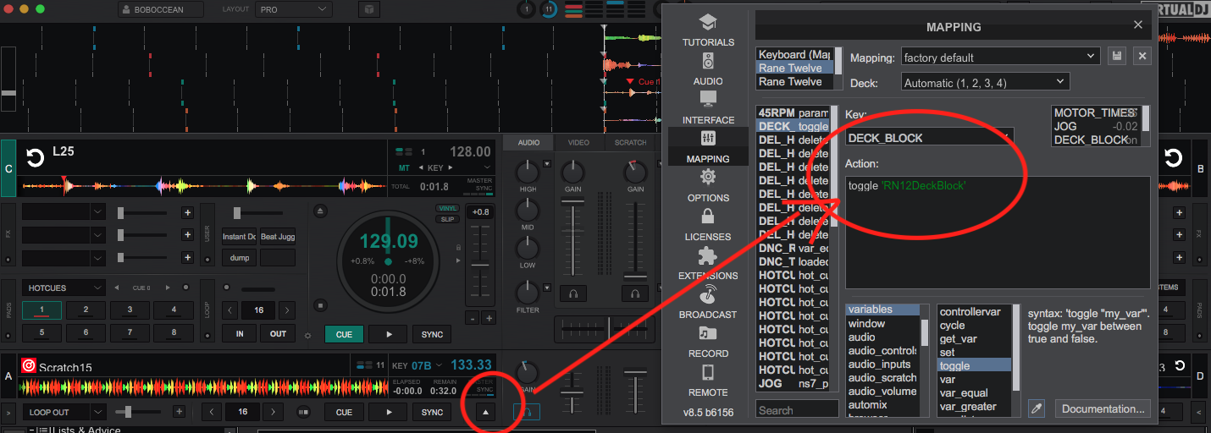
Task: Select 'toggle' in the verbs list
Action: [974, 365]
